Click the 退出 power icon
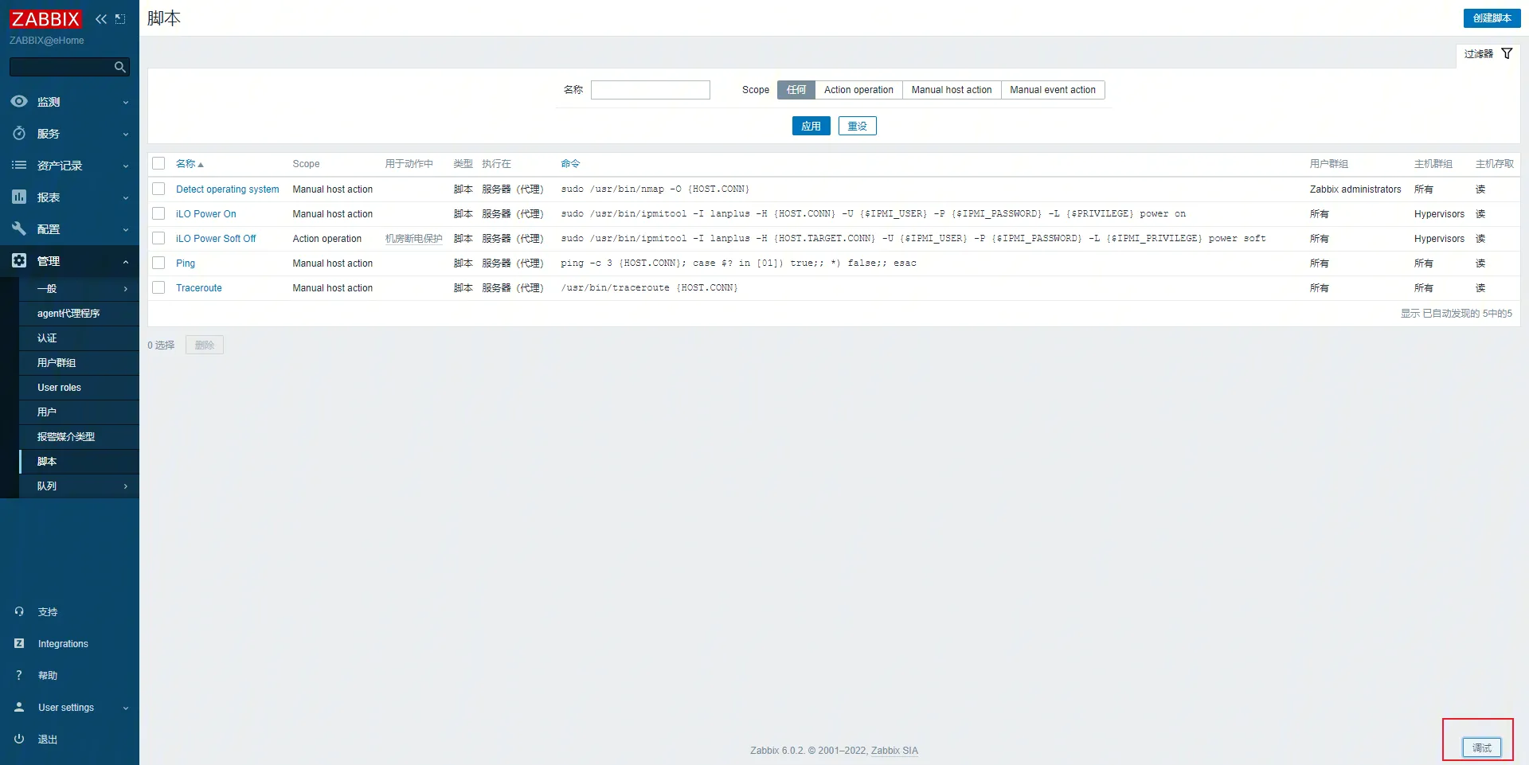 (x=19, y=739)
